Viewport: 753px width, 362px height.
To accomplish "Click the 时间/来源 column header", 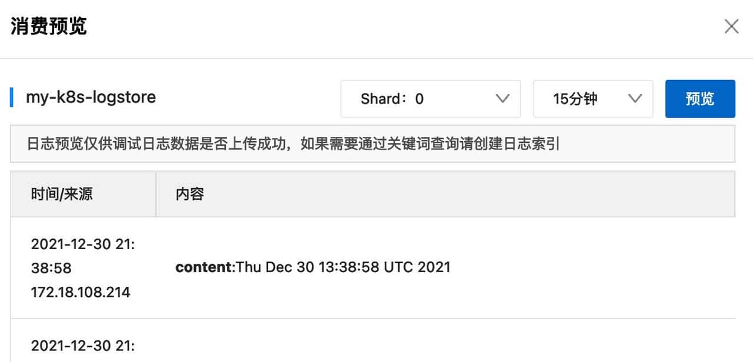I will [x=62, y=194].
